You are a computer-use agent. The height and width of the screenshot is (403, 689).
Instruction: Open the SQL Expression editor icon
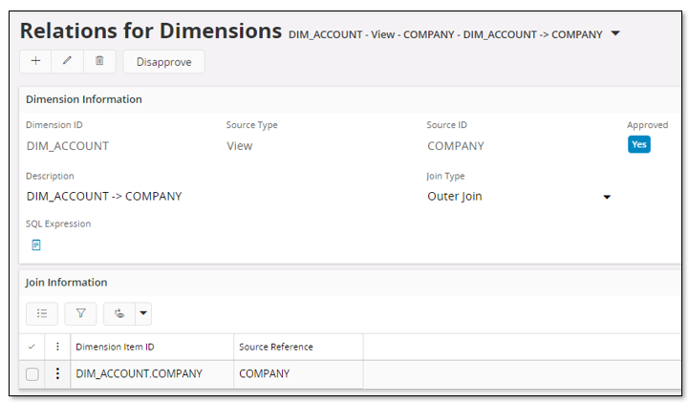36,244
